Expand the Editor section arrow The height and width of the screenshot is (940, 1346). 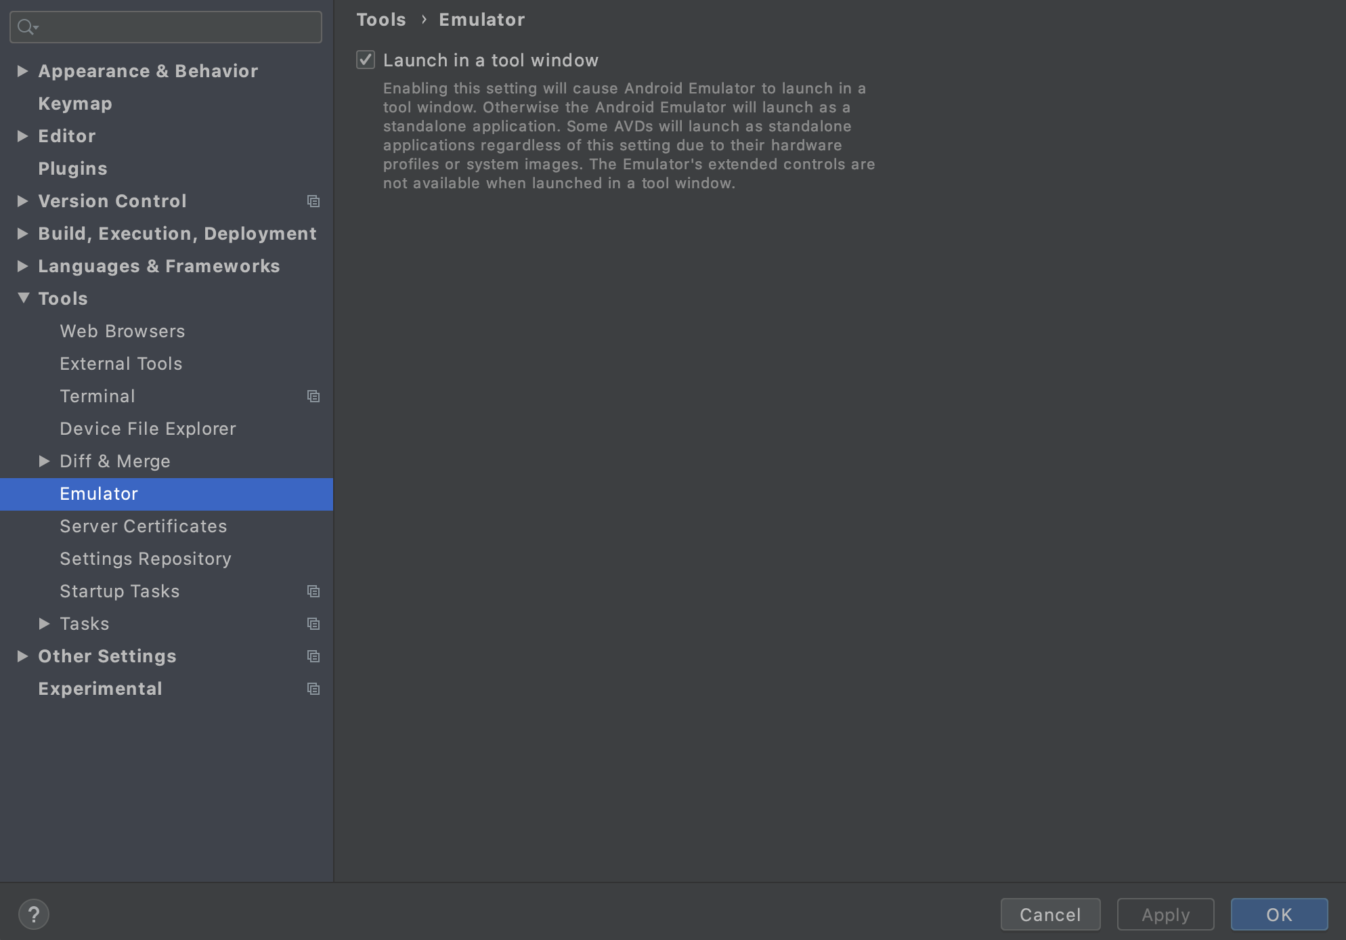coord(22,136)
